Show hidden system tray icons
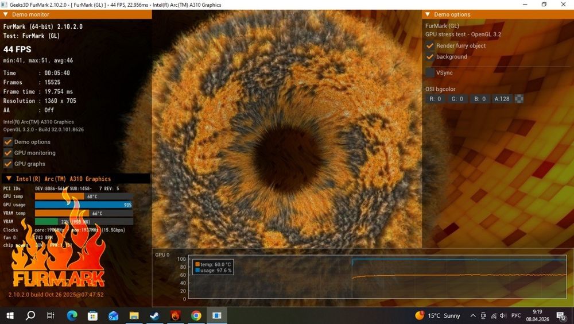This screenshot has width=574, height=324. (x=473, y=315)
